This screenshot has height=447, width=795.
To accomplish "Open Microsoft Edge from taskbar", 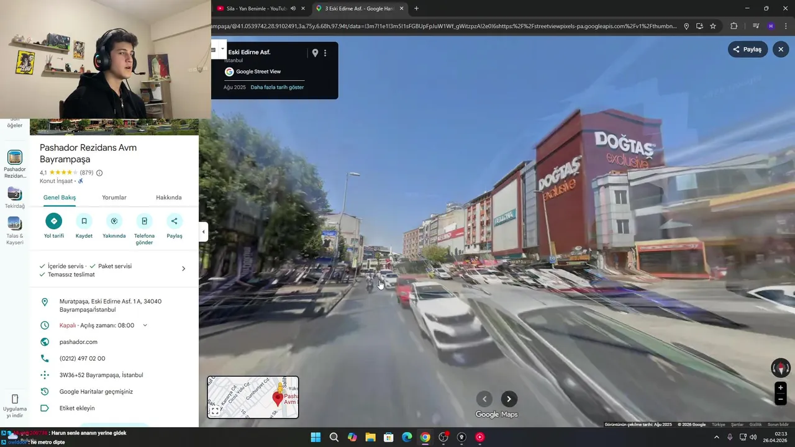I will click(x=407, y=437).
